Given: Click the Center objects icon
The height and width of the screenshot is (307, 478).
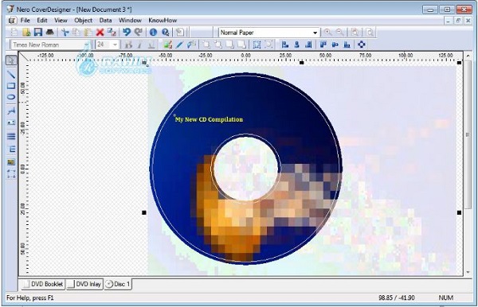Looking at the screenshot, I should click(362, 45).
